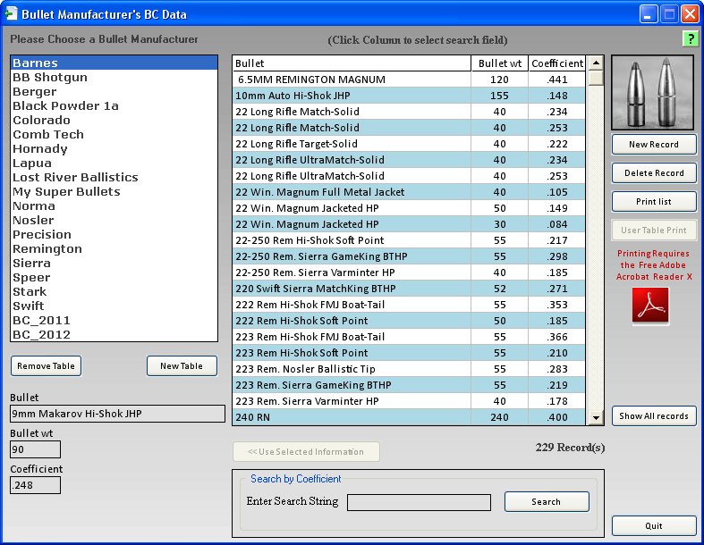Select Speer manufacturer

click(x=114, y=278)
